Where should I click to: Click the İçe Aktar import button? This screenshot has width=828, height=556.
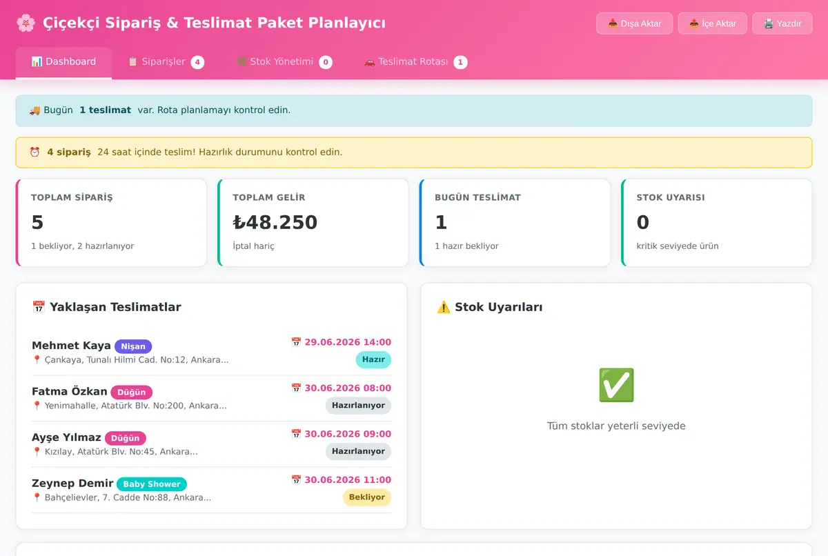click(712, 23)
